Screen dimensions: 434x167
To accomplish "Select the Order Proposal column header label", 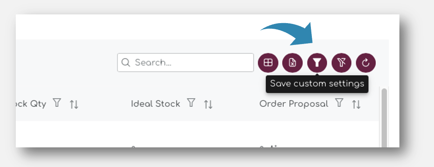I will pos(294,104).
